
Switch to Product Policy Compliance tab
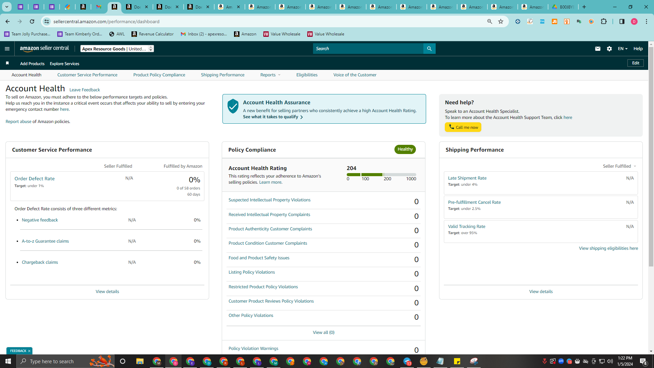pyautogui.click(x=159, y=75)
